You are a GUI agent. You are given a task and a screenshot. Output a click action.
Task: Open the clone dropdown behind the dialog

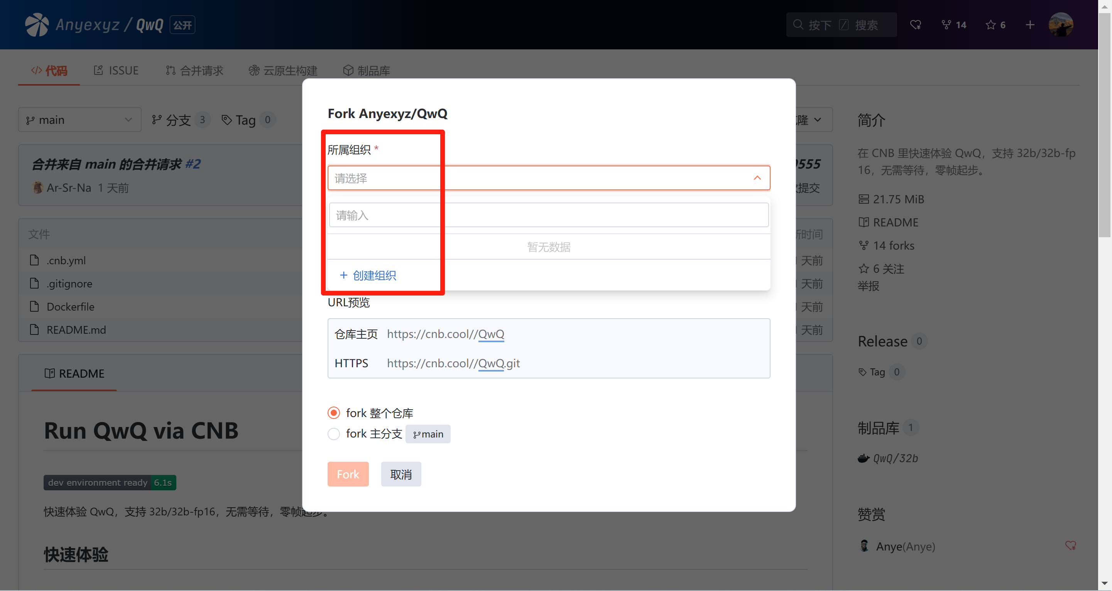[814, 120]
